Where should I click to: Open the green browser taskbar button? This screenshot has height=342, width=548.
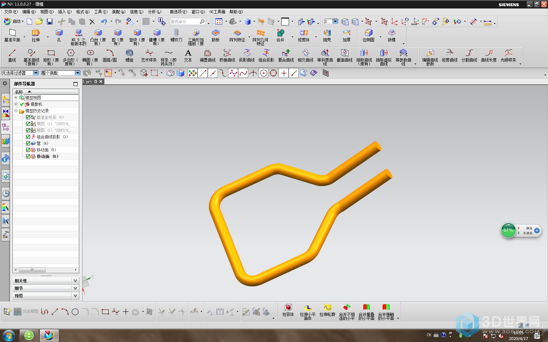pyautogui.click(x=29, y=335)
